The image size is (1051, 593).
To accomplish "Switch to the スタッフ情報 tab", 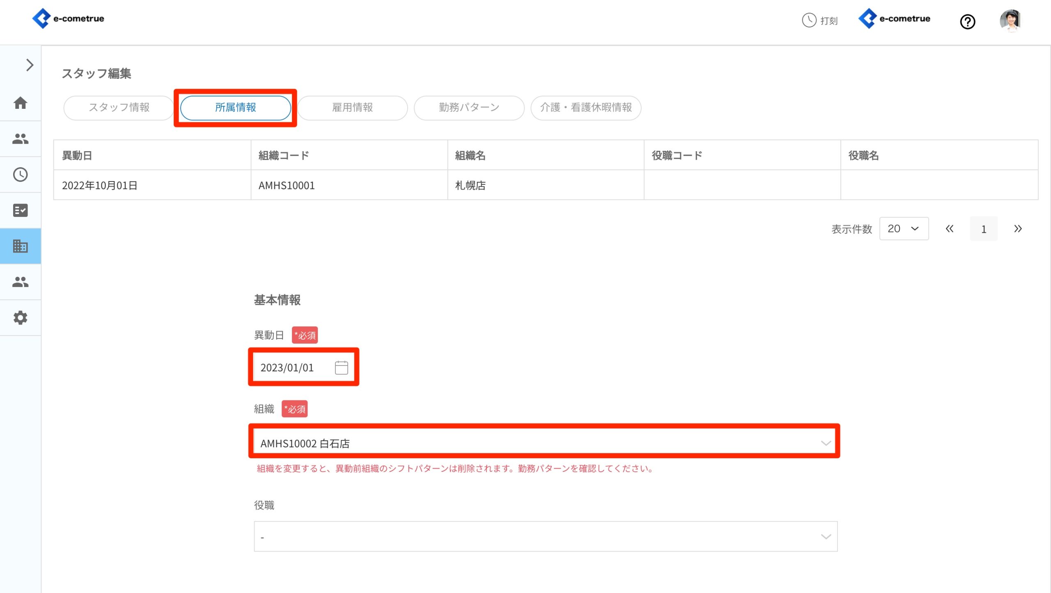I will coord(119,108).
